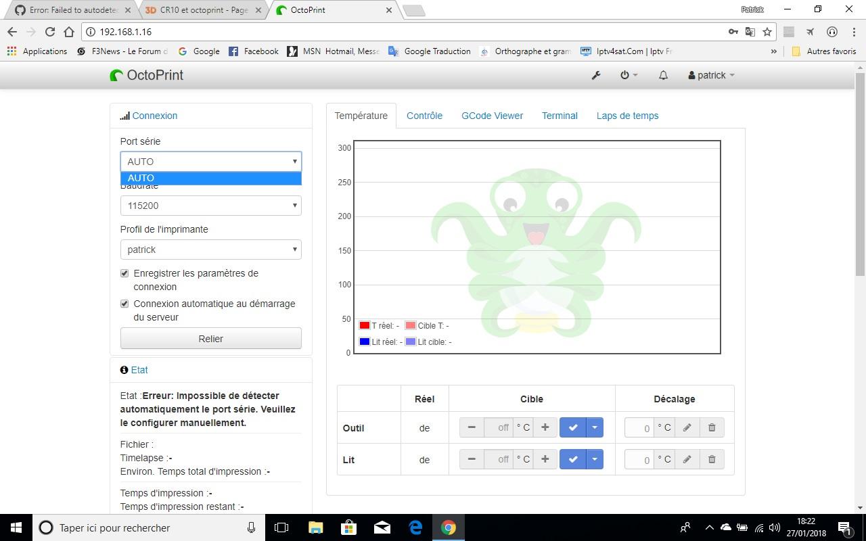The width and height of the screenshot is (866, 541).
Task: Decrease Outil target temperature with minus
Action: pos(472,427)
